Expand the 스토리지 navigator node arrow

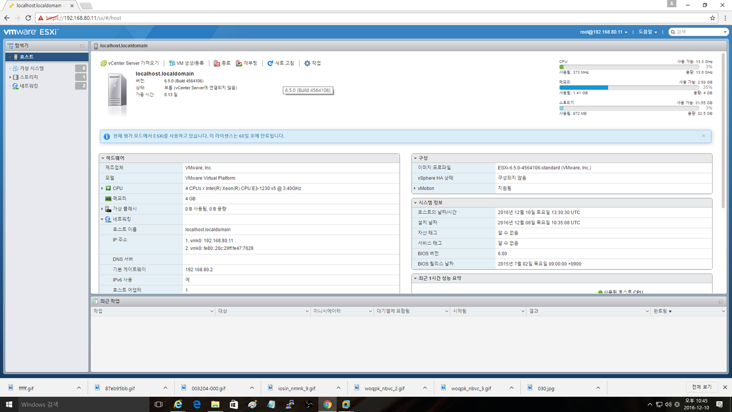(x=10, y=77)
